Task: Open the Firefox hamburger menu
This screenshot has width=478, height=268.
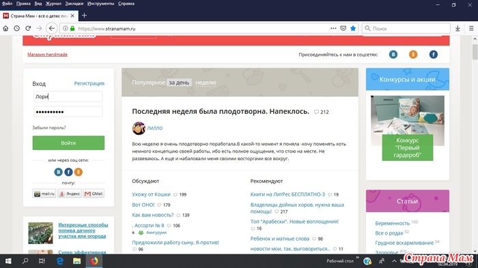Action: 471,29
